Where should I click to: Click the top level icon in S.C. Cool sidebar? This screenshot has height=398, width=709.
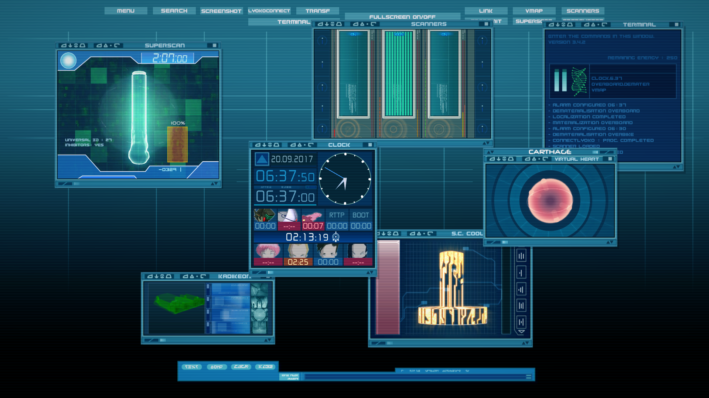click(521, 256)
